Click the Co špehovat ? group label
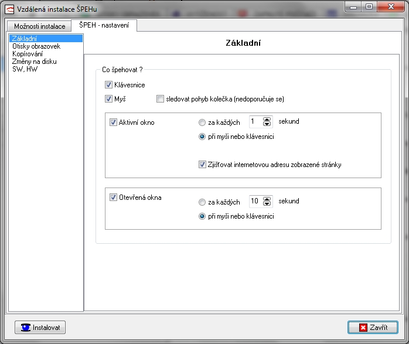The height and width of the screenshot is (344, 409). click(x=122, y=70)
